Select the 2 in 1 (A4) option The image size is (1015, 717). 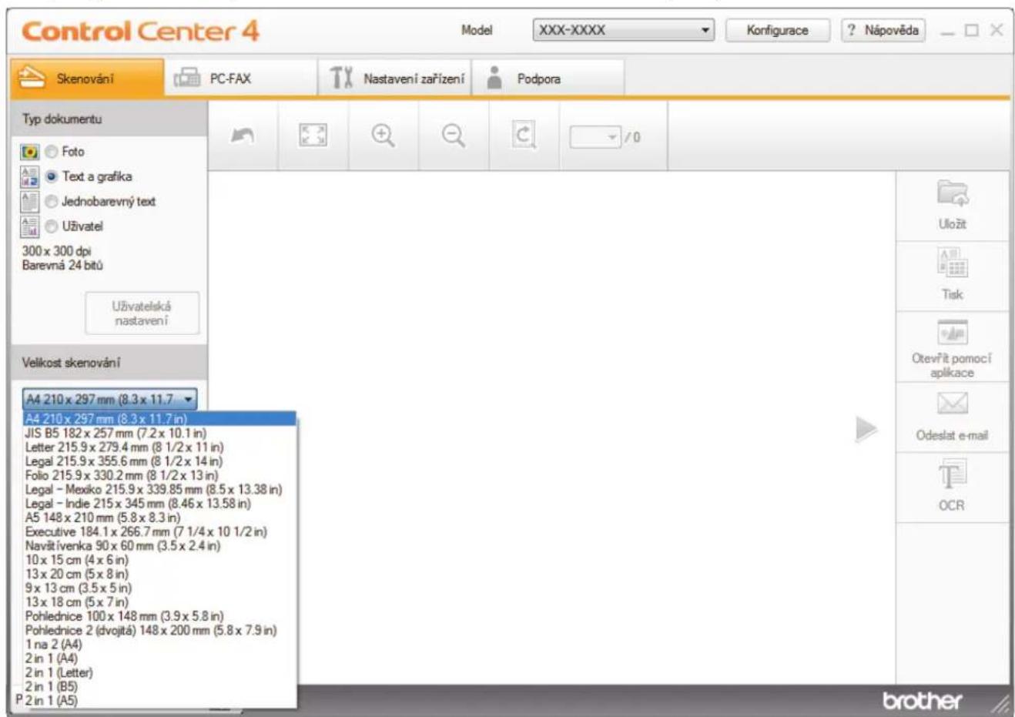tap(159, 658)
